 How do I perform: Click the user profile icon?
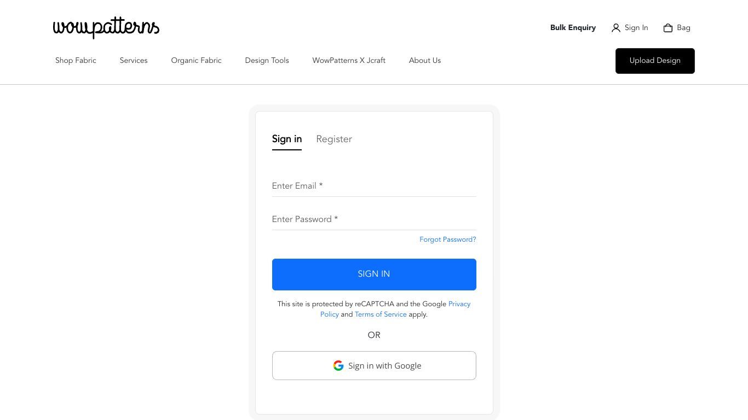tap(616, 28)
